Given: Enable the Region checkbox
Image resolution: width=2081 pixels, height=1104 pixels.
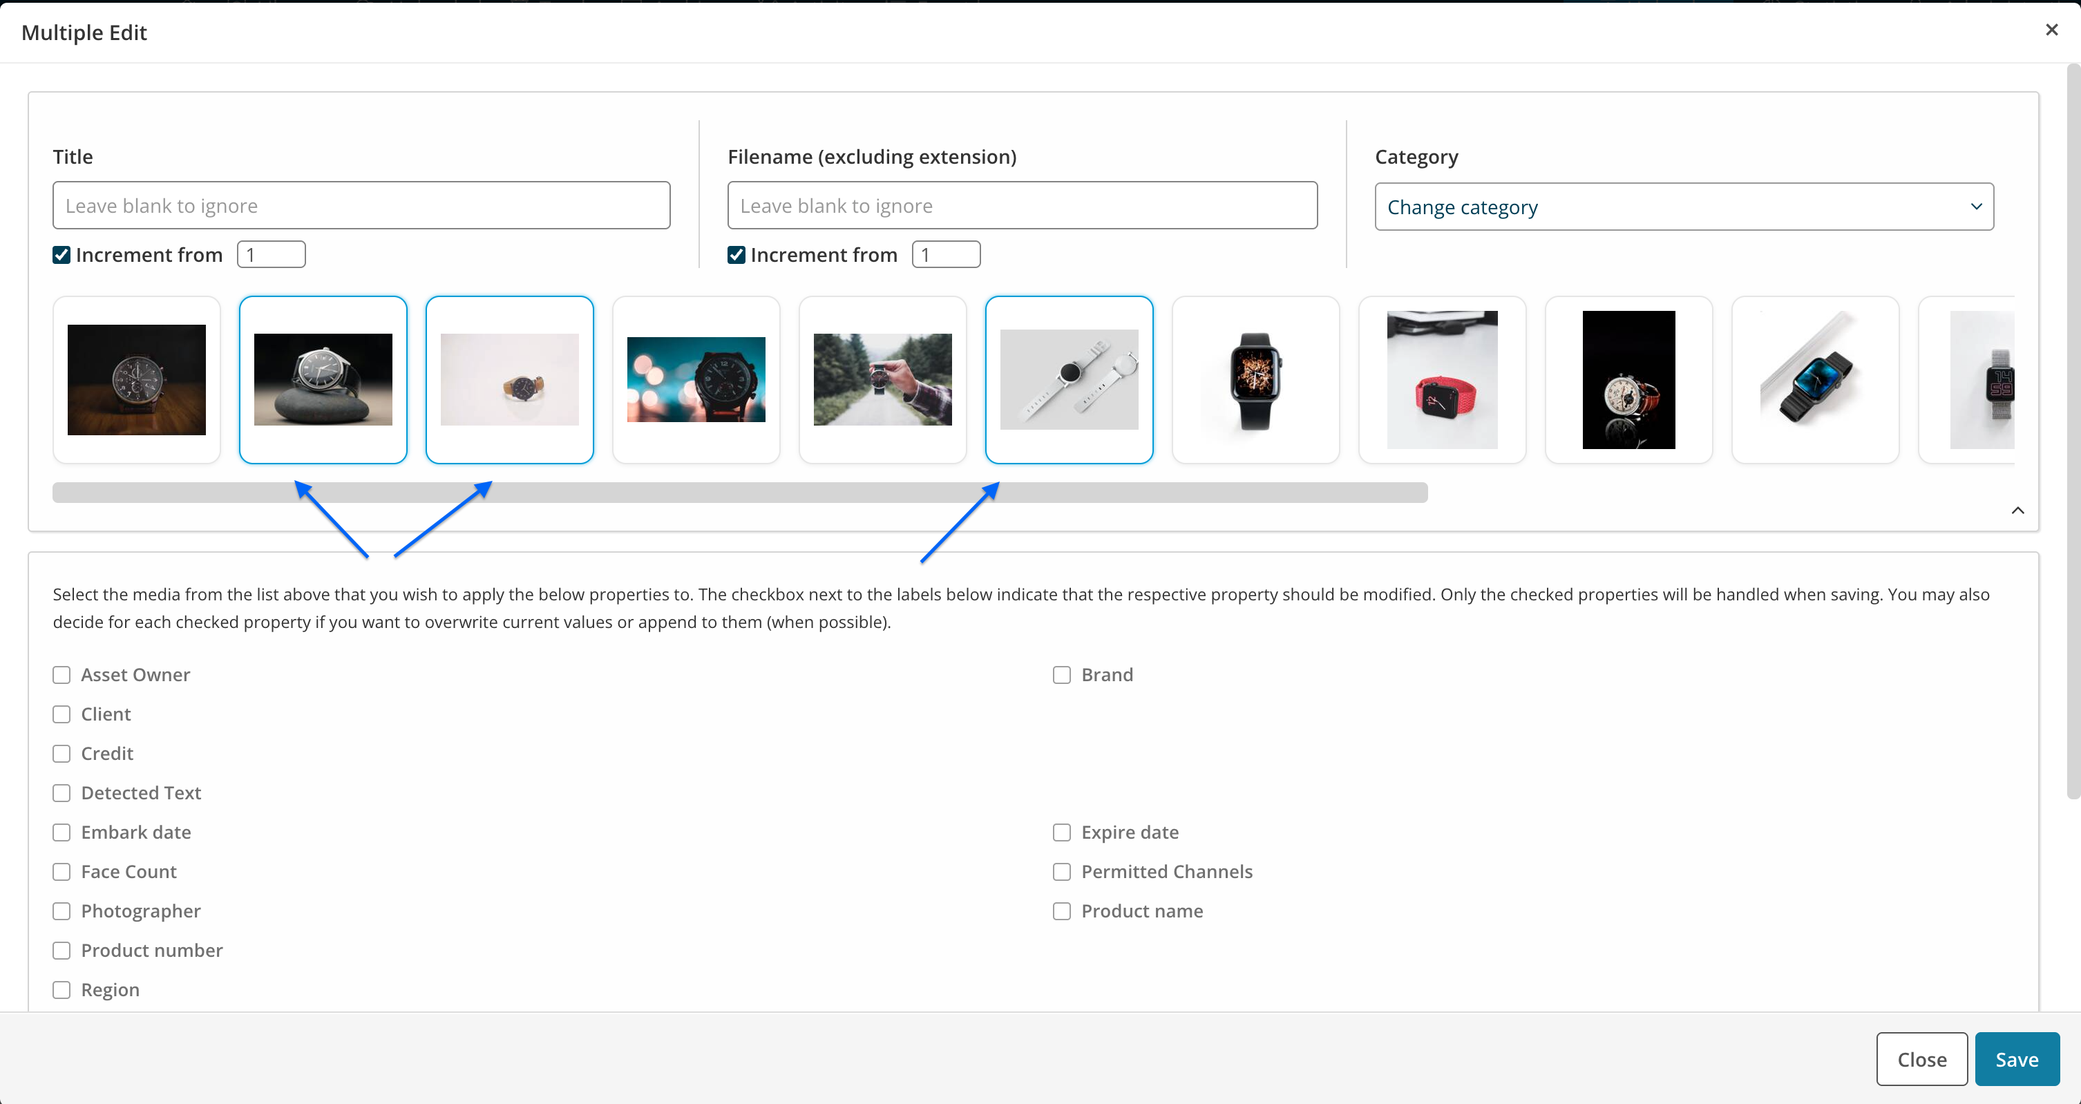Looking at the screenshot, I should pos(61,990).
